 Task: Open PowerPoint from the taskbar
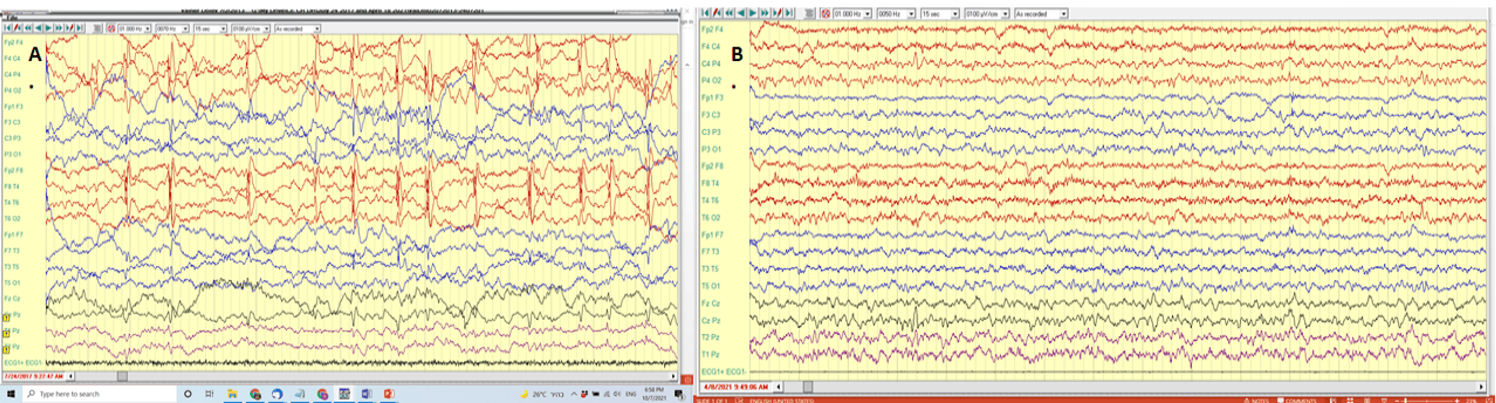pos(388,394)
